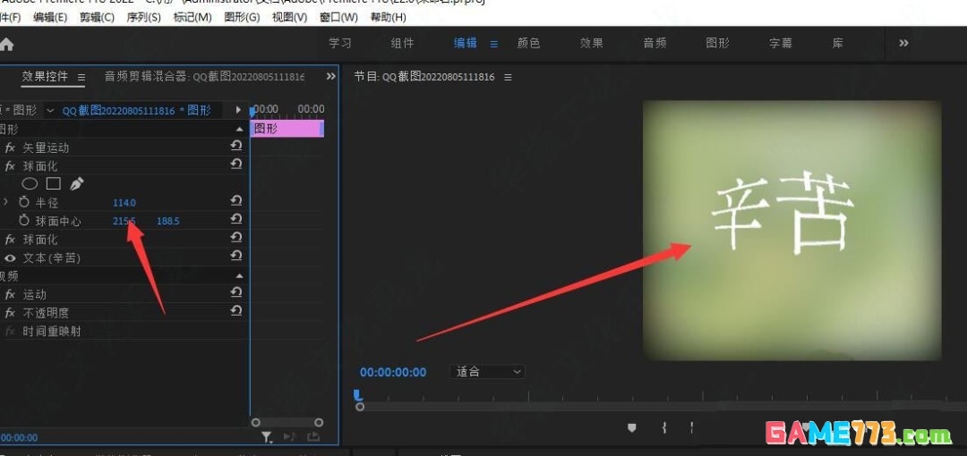Viewport: 967px width, 456px height.
Task: Click the QQ截图20220805111816 * 图形 sequence link
Action: click(x=136, y=110)
